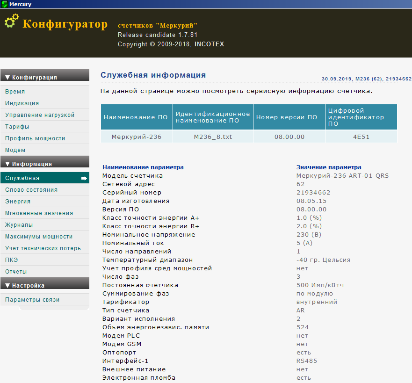Click the Тип счетчика label
Image resolution: width=412 pixels, height=383 pixels.
point(126,310)
